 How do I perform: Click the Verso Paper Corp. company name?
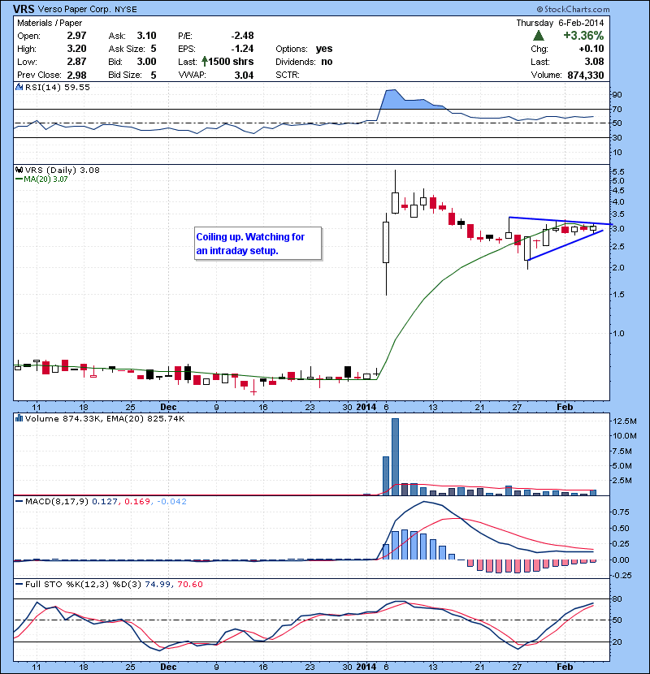coord(74,9)
